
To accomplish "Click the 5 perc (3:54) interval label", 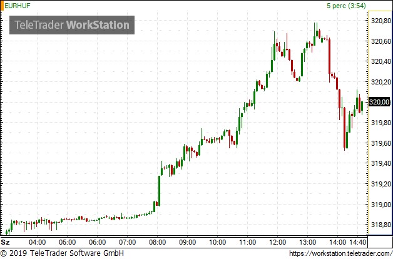I will pyautogui.click(x=346, y=6).
